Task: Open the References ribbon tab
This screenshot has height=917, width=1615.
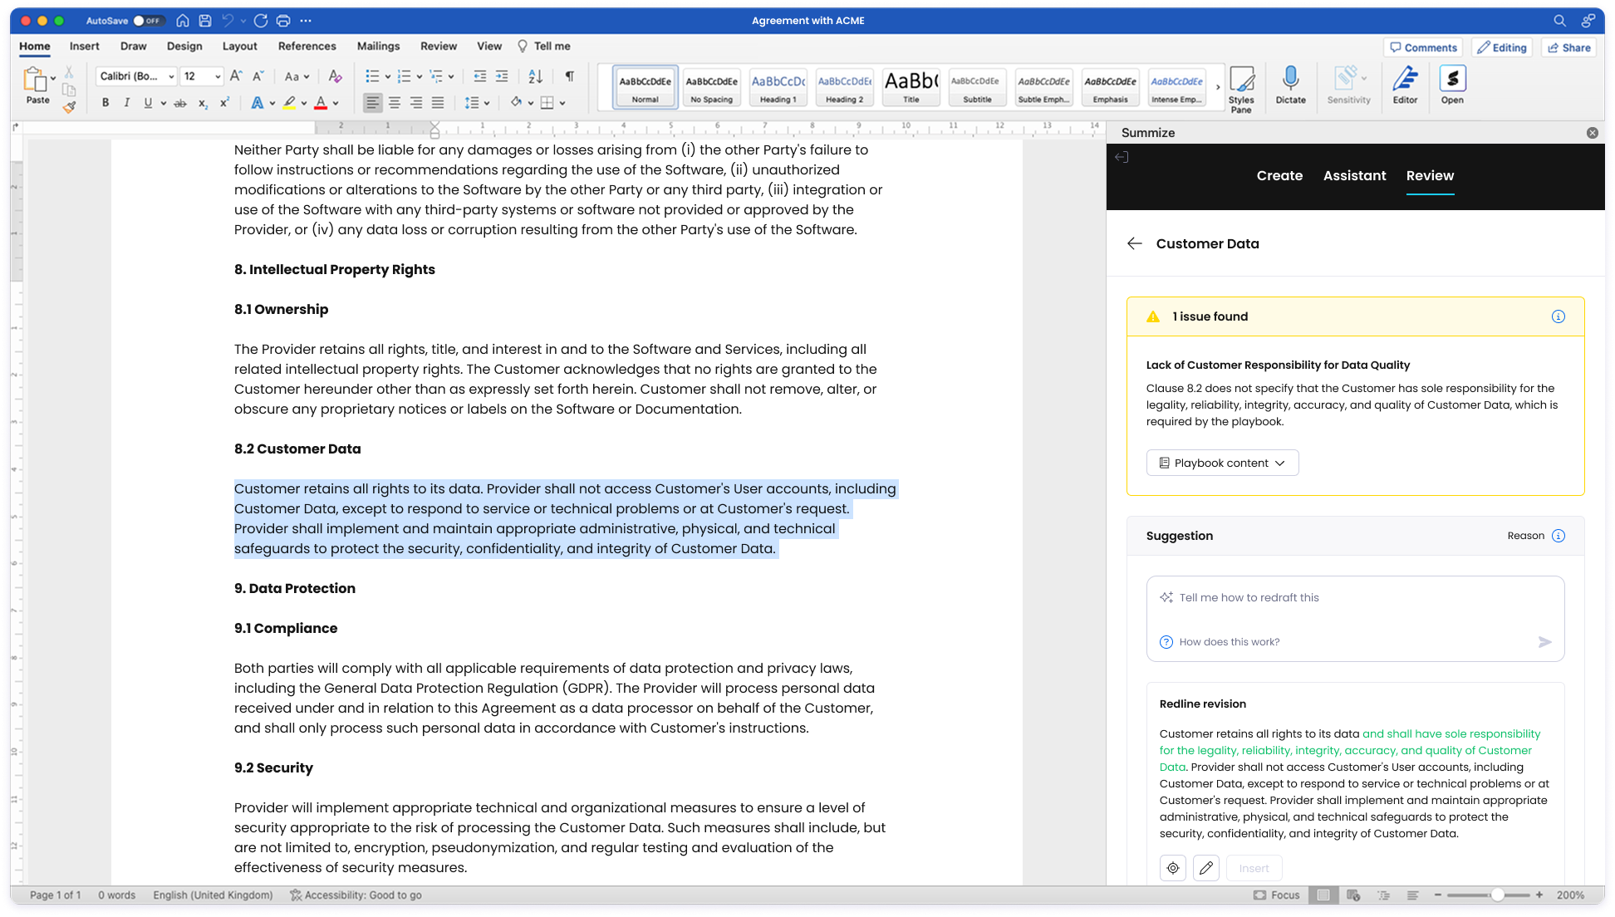Action: coord(307,47)
